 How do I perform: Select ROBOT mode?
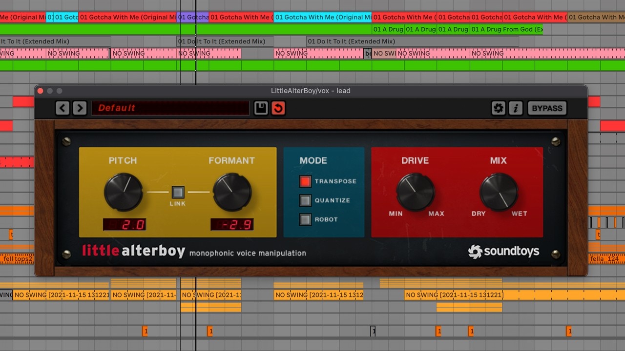[305, 219]
